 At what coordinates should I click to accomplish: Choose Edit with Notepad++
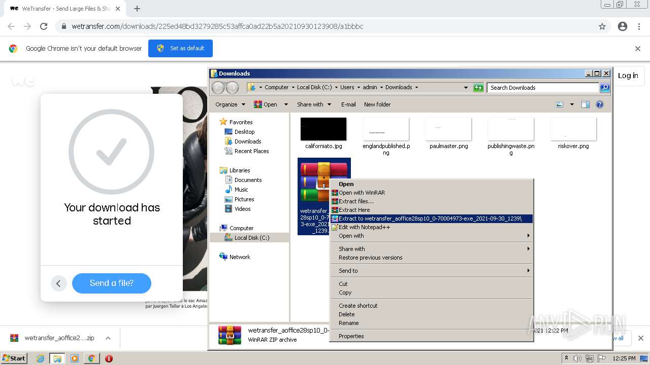(431, 227)
